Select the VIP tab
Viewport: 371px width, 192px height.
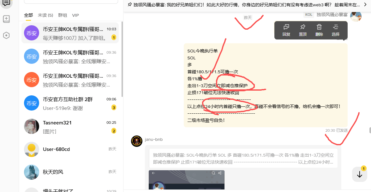(x=75, y=15)
